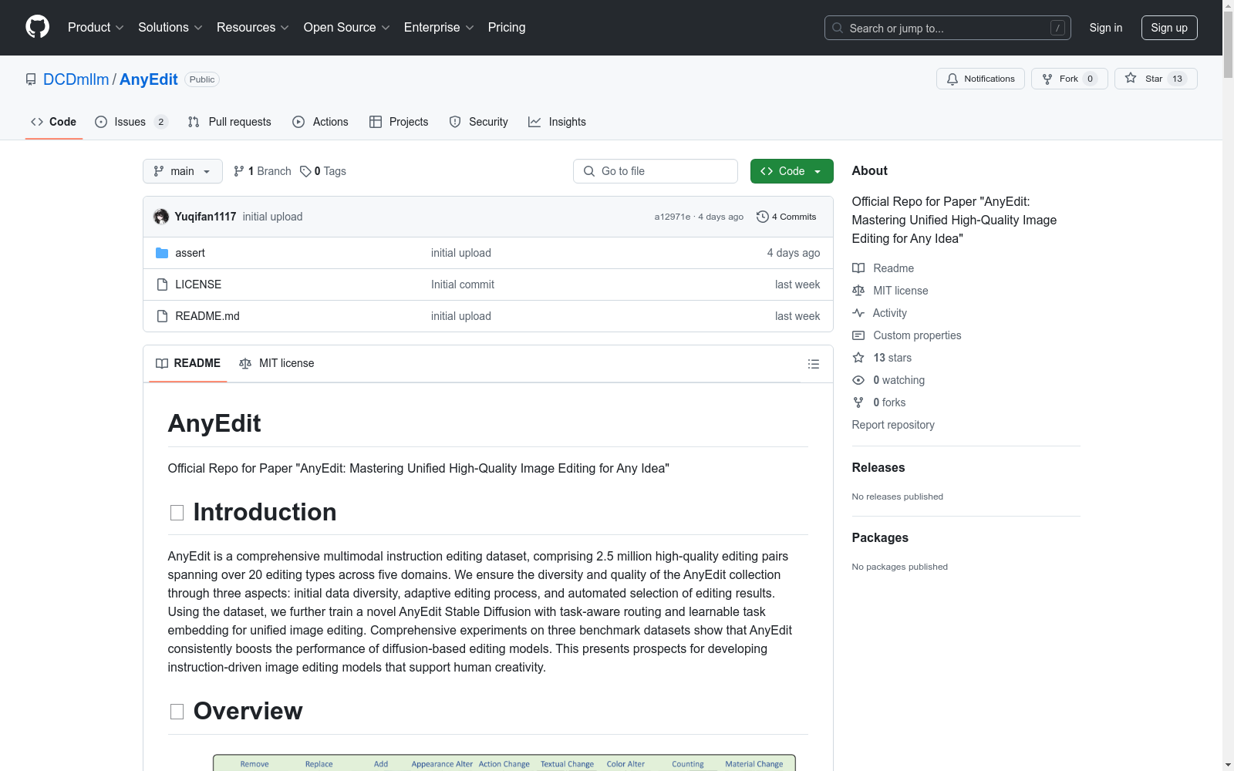Switch to the Pull requests tab
This screenshot has width=1234, height=771.
pyautogui.click(x=230, y=122)
